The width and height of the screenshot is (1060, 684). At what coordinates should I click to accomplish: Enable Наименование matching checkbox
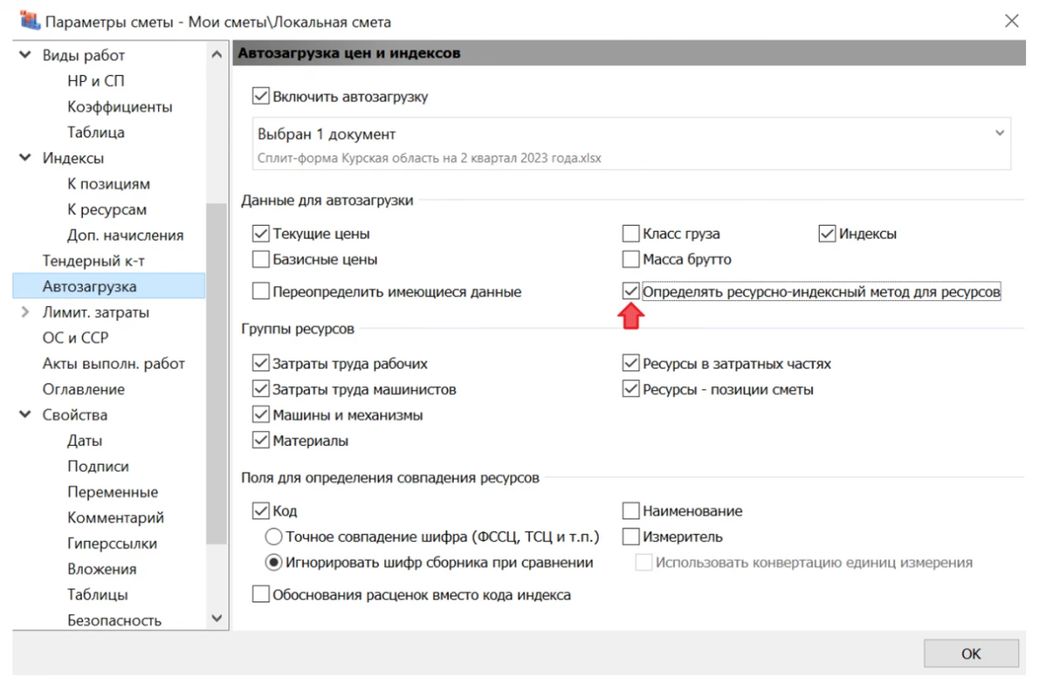(x=631, y=511)
